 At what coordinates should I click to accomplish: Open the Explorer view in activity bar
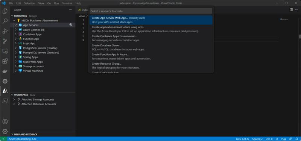click(x=5, y=11)
